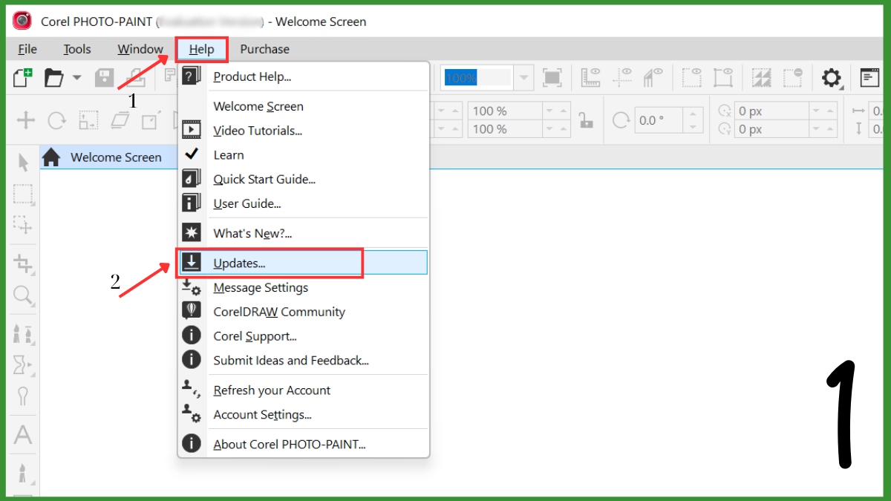
Task: Toggle the mask marquee visibility icon
Action: pyautogui.click(x=692, y=77)
